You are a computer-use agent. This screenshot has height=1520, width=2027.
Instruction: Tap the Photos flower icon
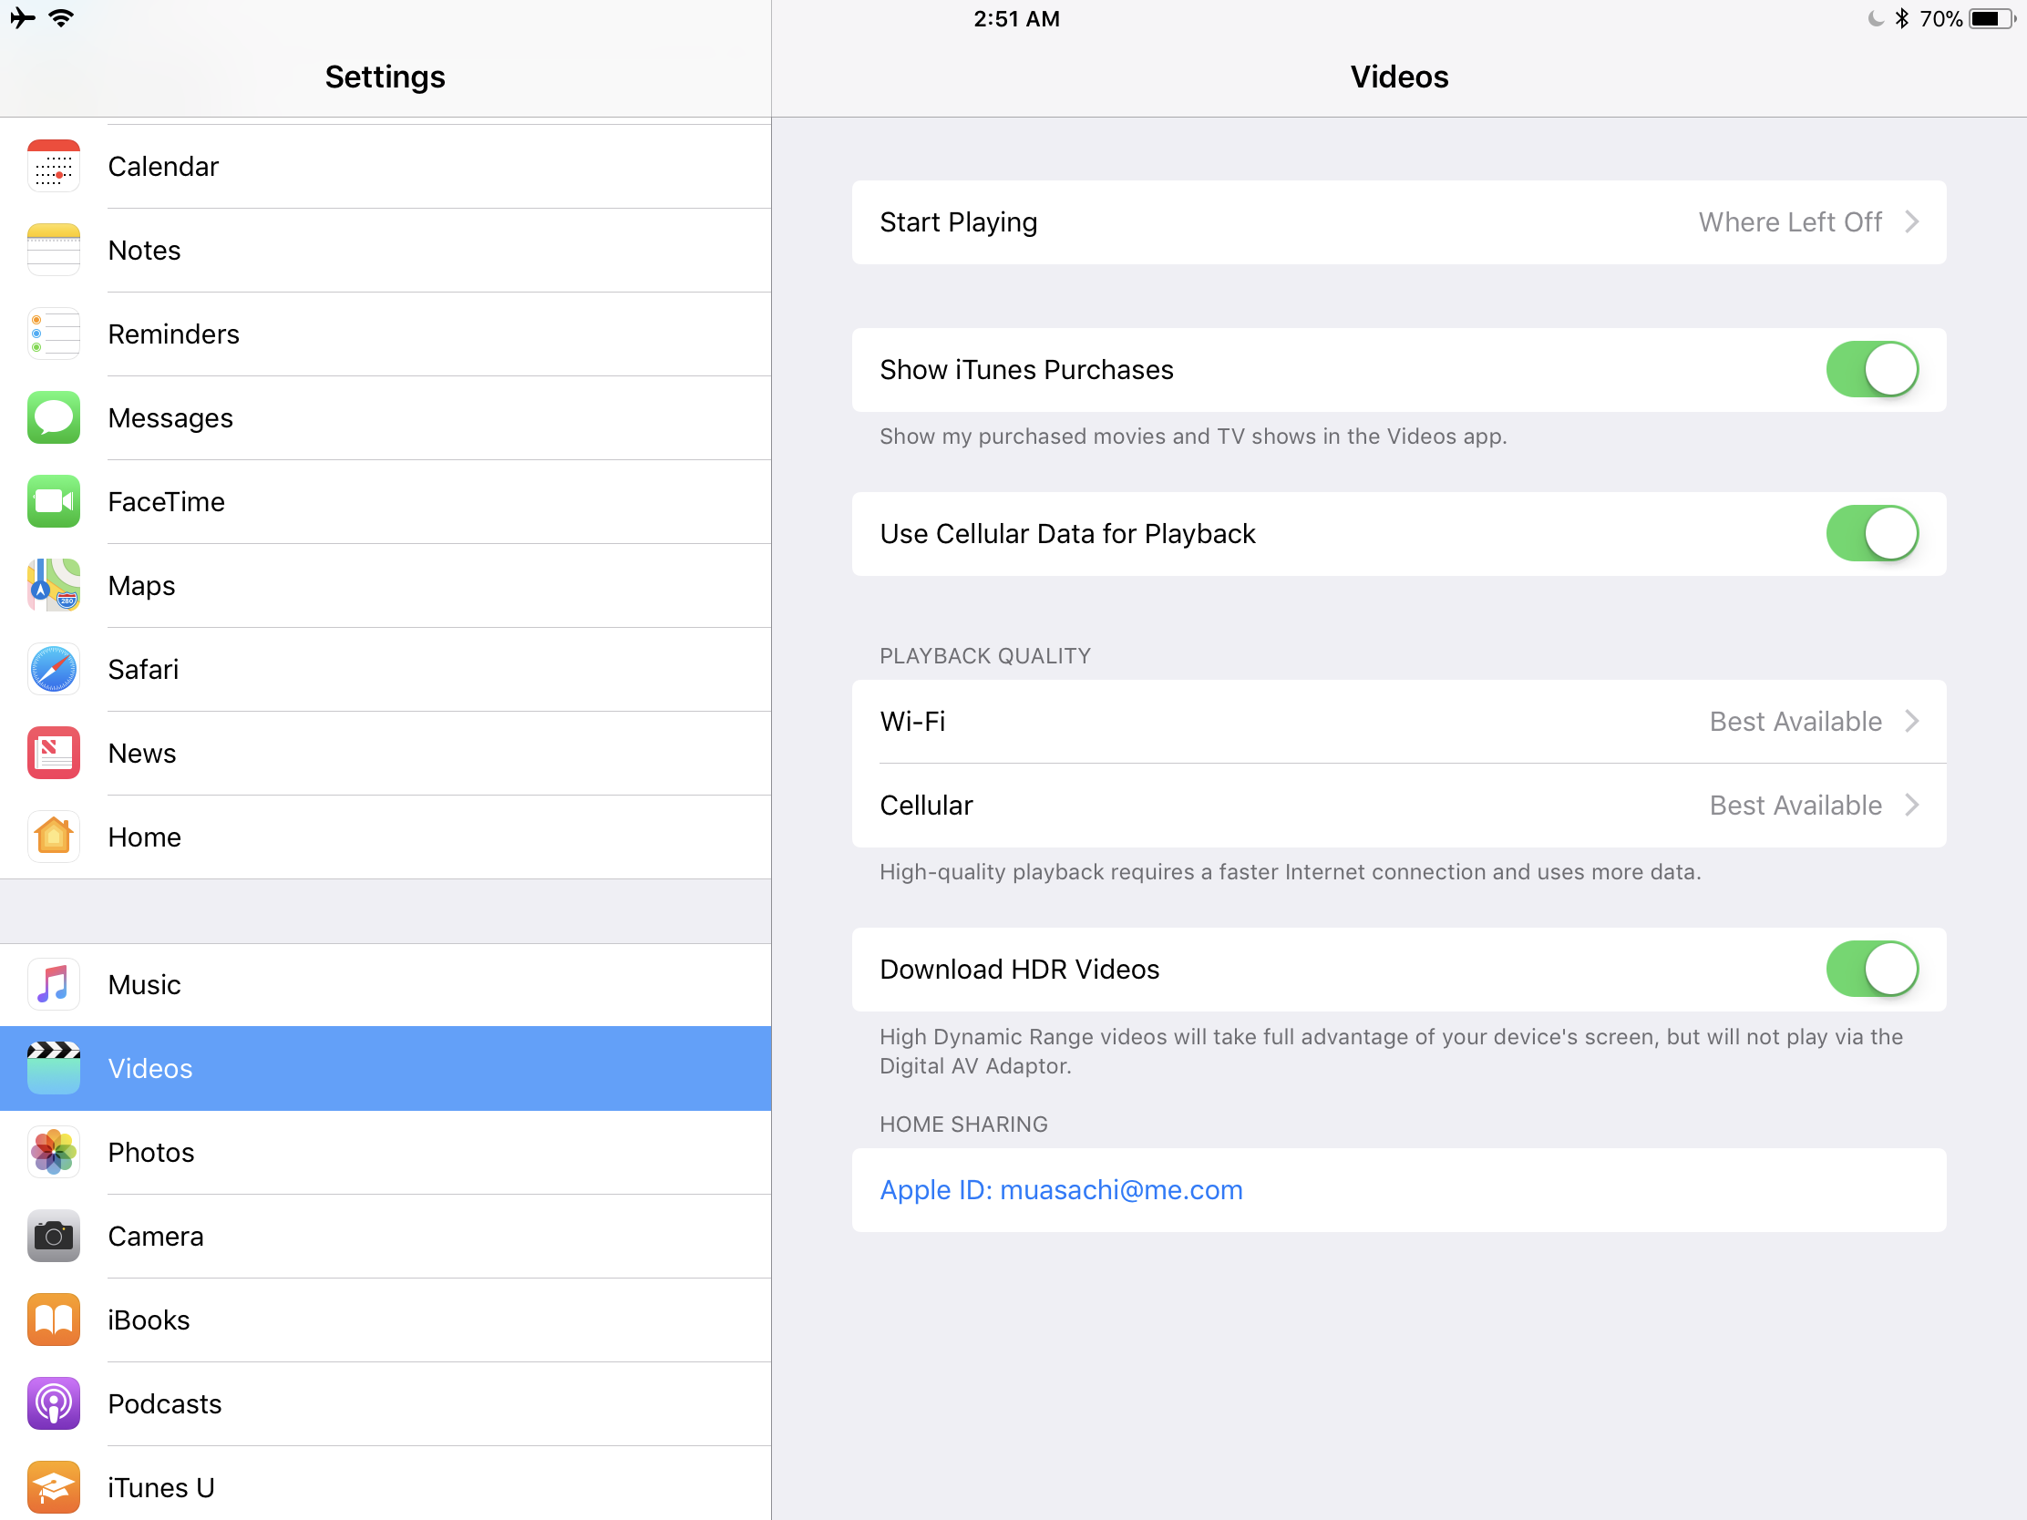pyautogui.click(x=53, y=1152)
